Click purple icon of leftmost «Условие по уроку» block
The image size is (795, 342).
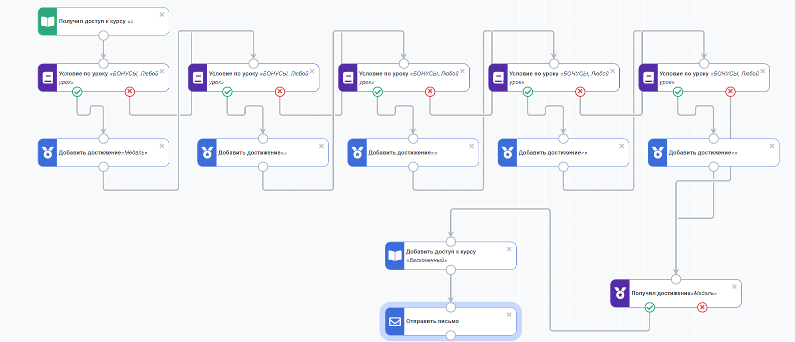click(x=48, y=77)
